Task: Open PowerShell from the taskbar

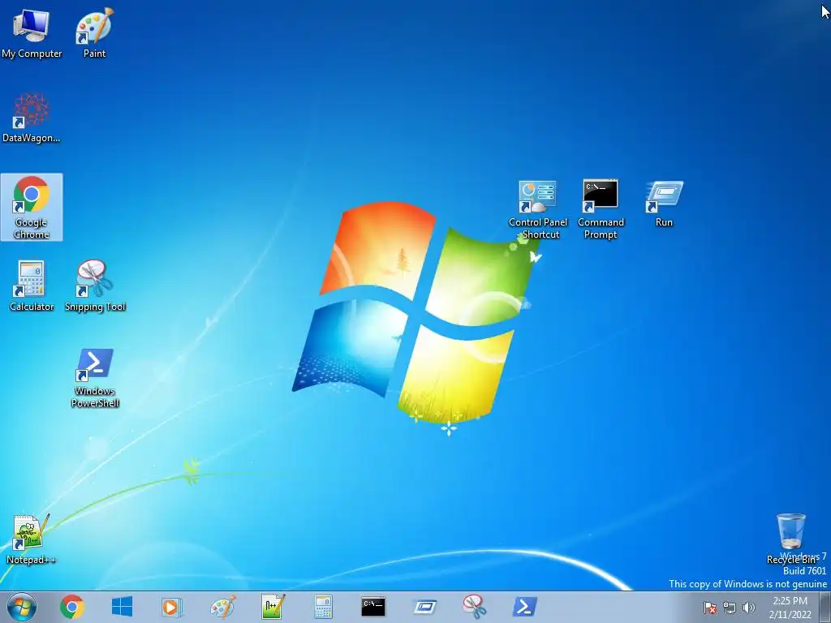Action: 525,607
